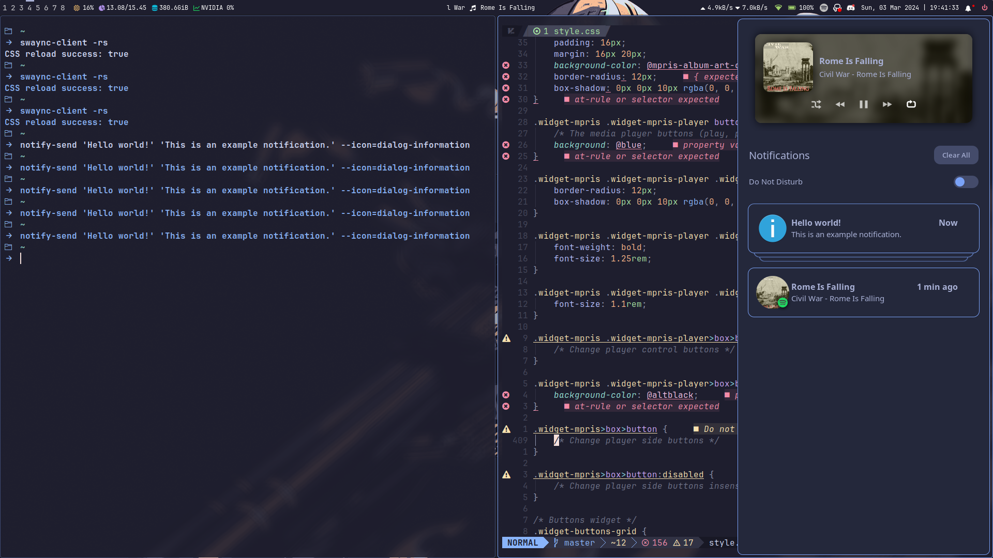Click the ~12 changes indicator in statusline
Image resolution: width=993 pixels, height=558 pixels.
tap(618, 542)
